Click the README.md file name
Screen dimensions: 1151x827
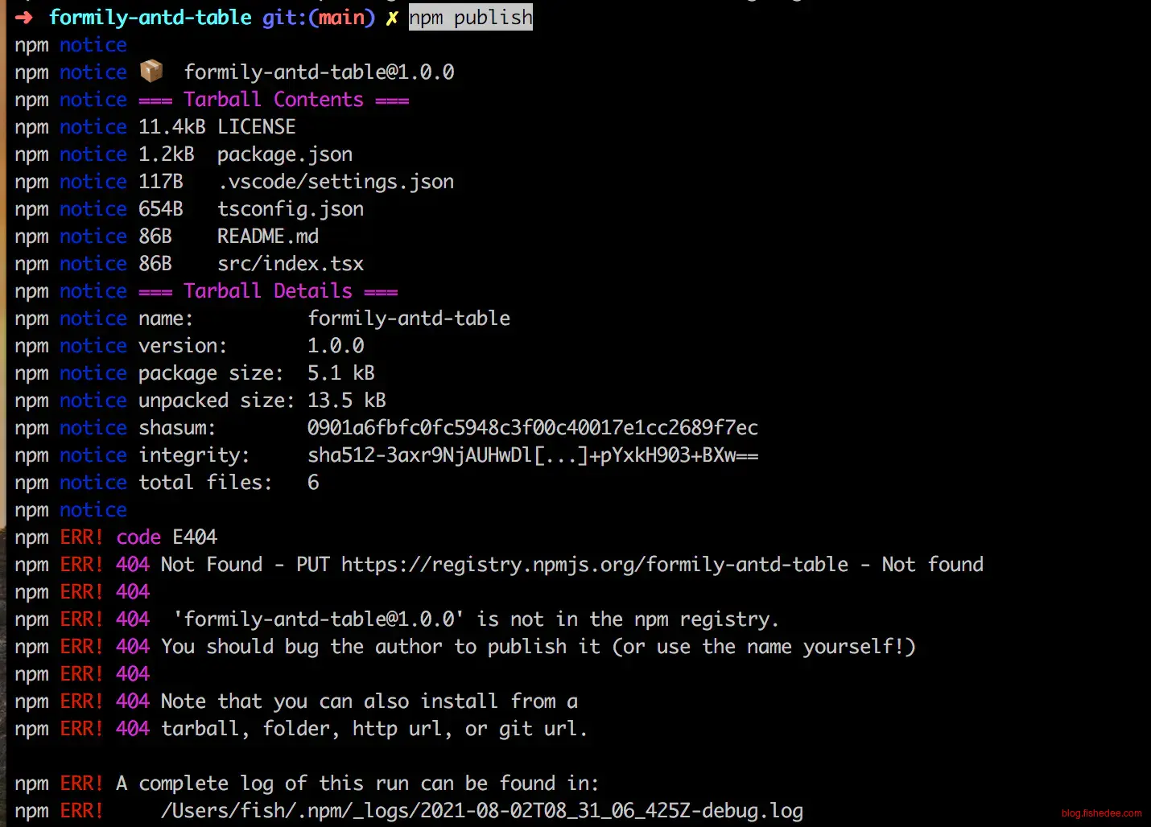click(267, 236)
